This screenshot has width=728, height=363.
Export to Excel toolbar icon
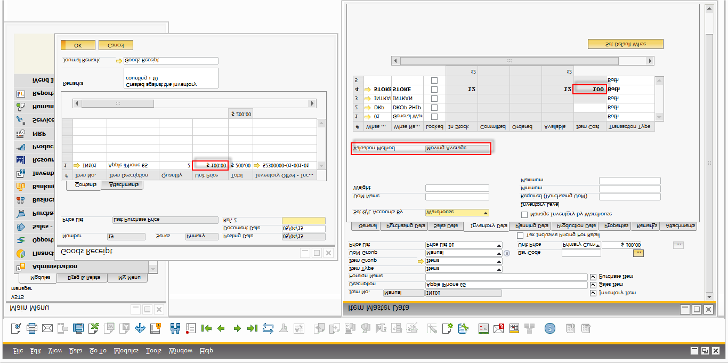pyautogui.click(x=94, y=328)
